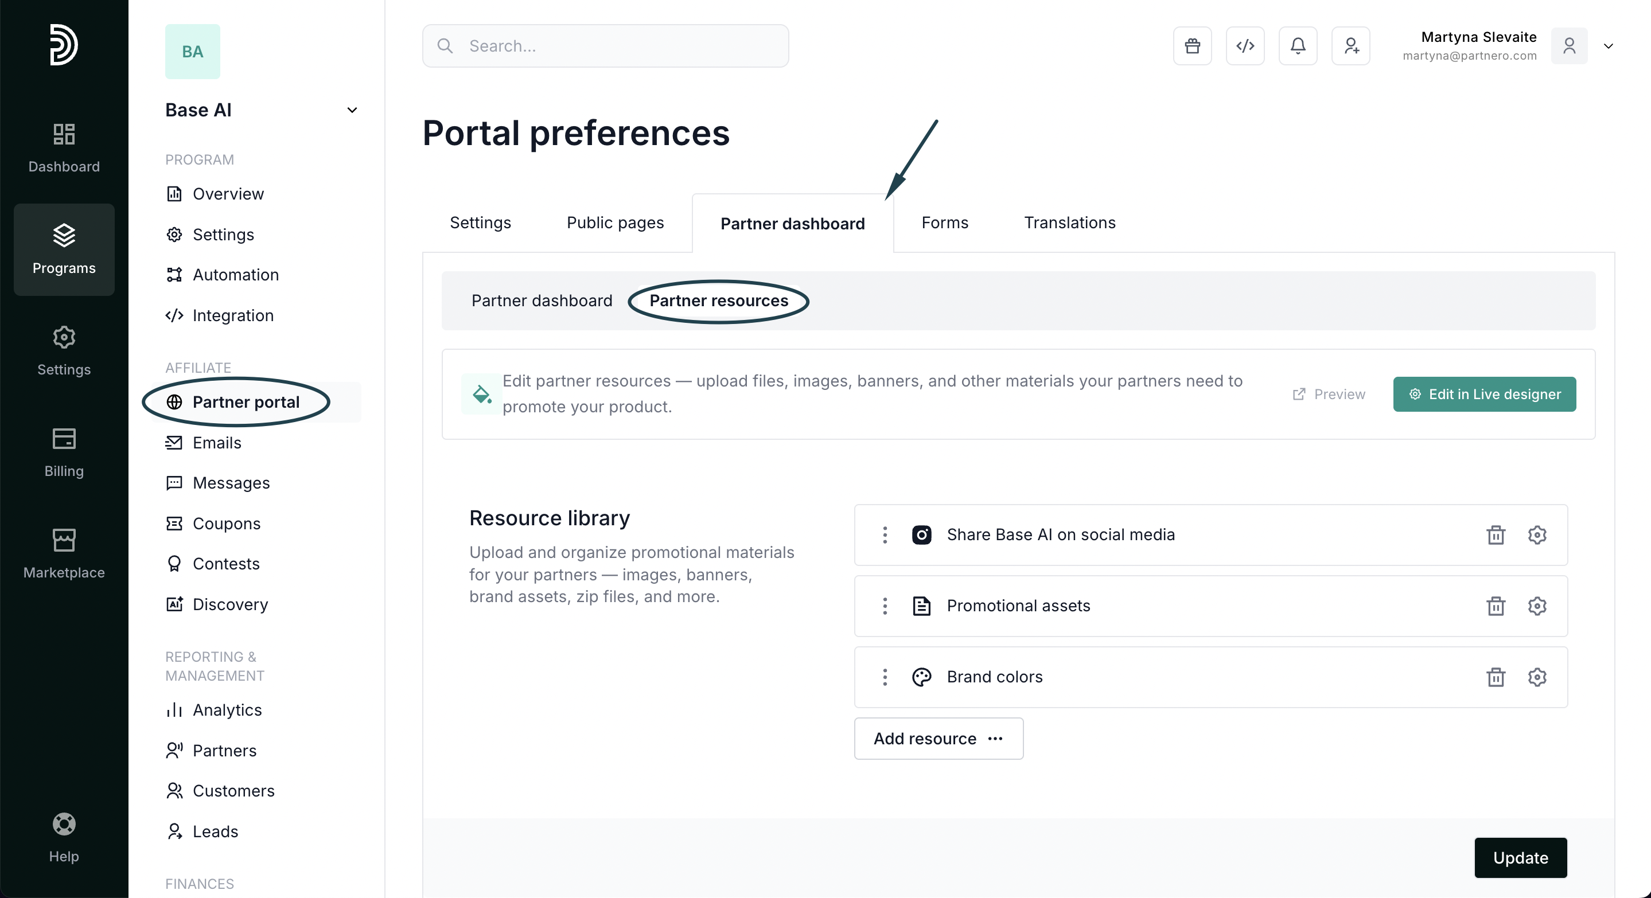Image resolution: width=1651 pixels, height=898 pixels.
Task: Switch to the Forms tab
Action: pyautogui.click(x=944, y=223)
